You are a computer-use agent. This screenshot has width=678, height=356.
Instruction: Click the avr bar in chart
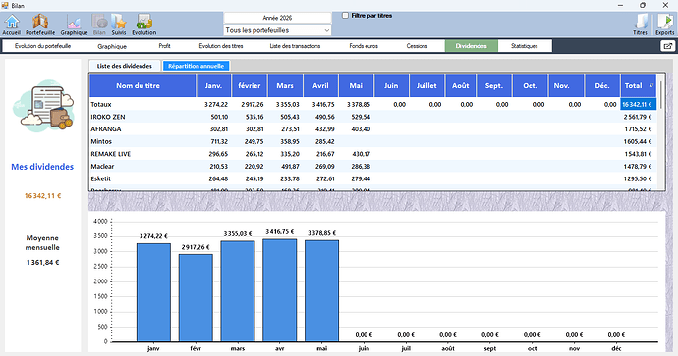280,290
